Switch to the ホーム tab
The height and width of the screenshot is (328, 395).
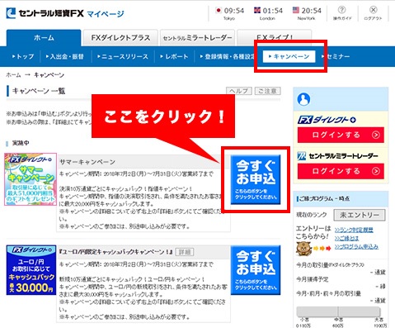(x=44, y=38)
